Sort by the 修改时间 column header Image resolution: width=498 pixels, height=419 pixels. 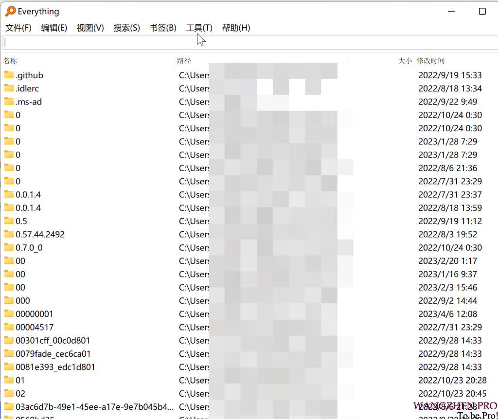431,61
